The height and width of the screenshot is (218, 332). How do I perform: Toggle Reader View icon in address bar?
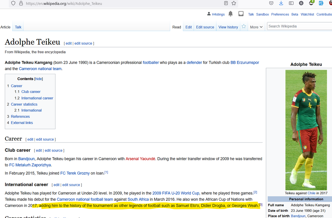pyautogui.click(x=226, y=3)
